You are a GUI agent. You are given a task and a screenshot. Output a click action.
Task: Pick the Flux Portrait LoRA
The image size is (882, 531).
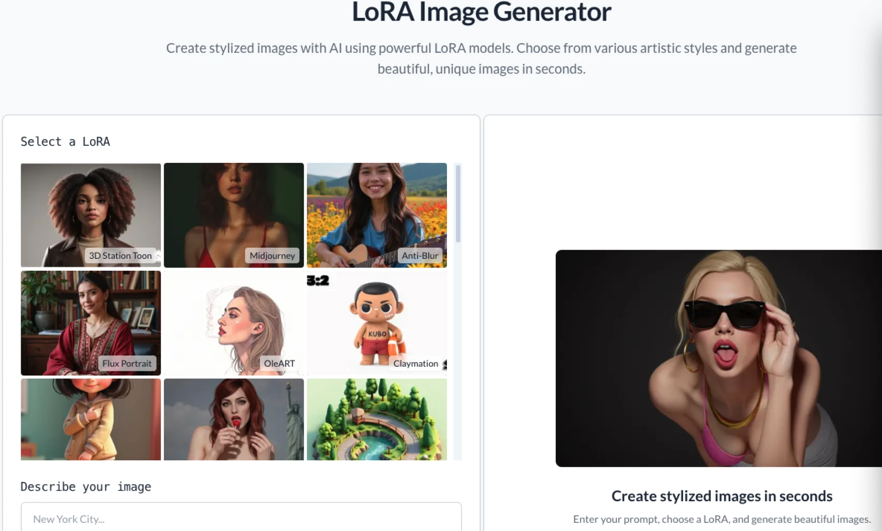pyautogui.click(x=90, y=323)
